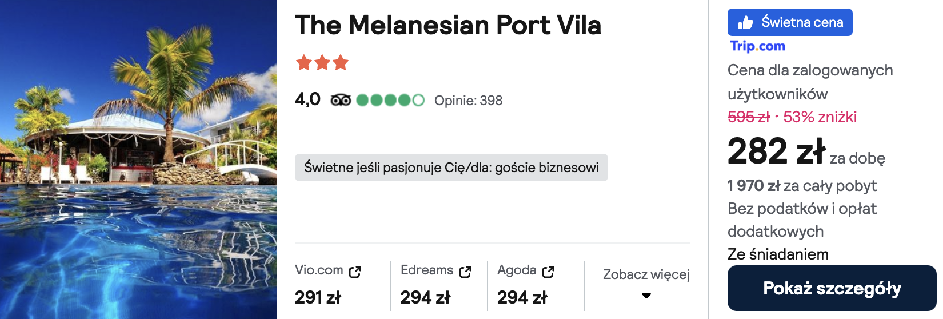Viewport: 943px width, 319px height.
Task: Click the green TripAdvisor rating bubbles
Action: coord(390,101)
